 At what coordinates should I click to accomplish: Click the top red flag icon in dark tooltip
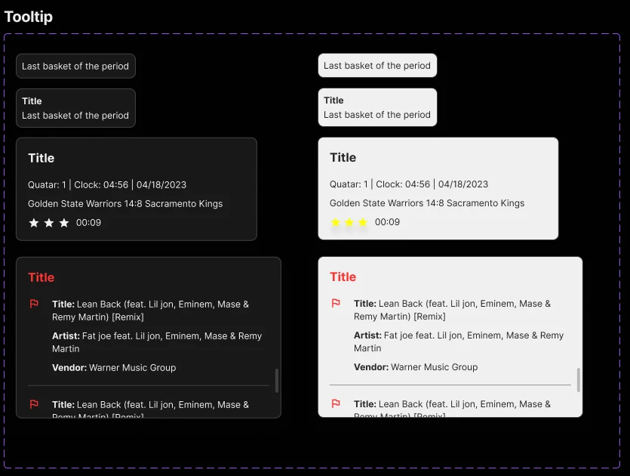tap(34, 304)
